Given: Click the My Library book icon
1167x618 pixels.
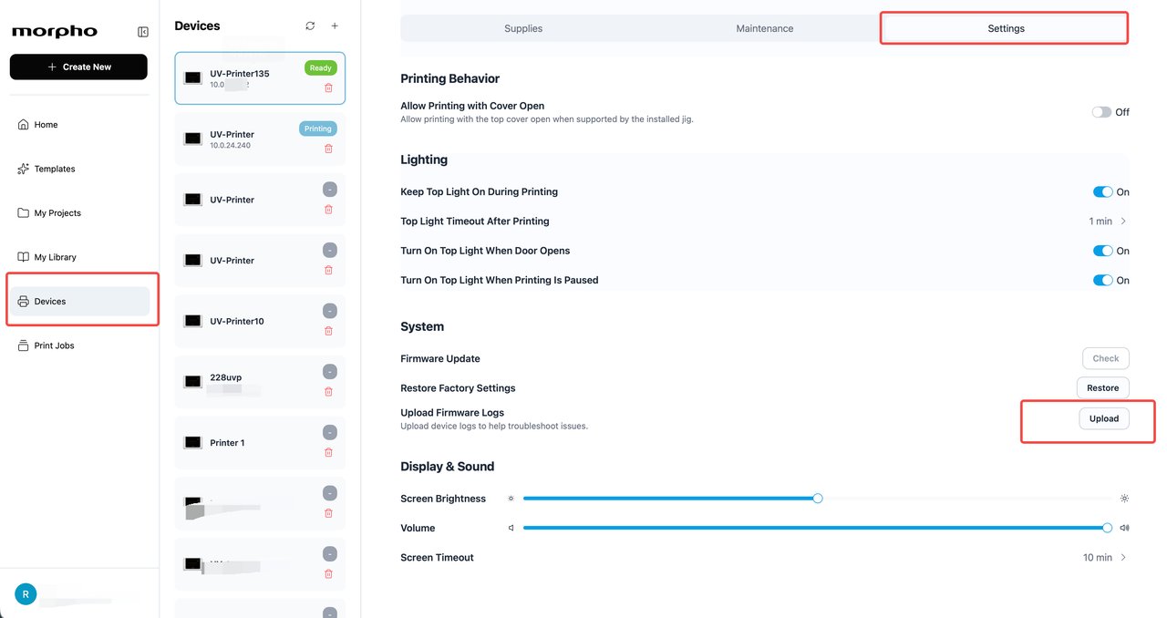Looking at the screenshot, I should (x=24, y=257).
